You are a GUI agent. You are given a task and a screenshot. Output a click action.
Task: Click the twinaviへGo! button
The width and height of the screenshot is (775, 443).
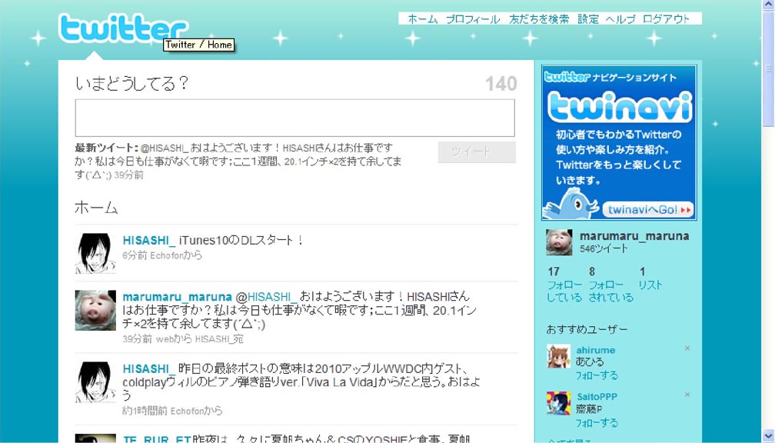tap(648, 210)
